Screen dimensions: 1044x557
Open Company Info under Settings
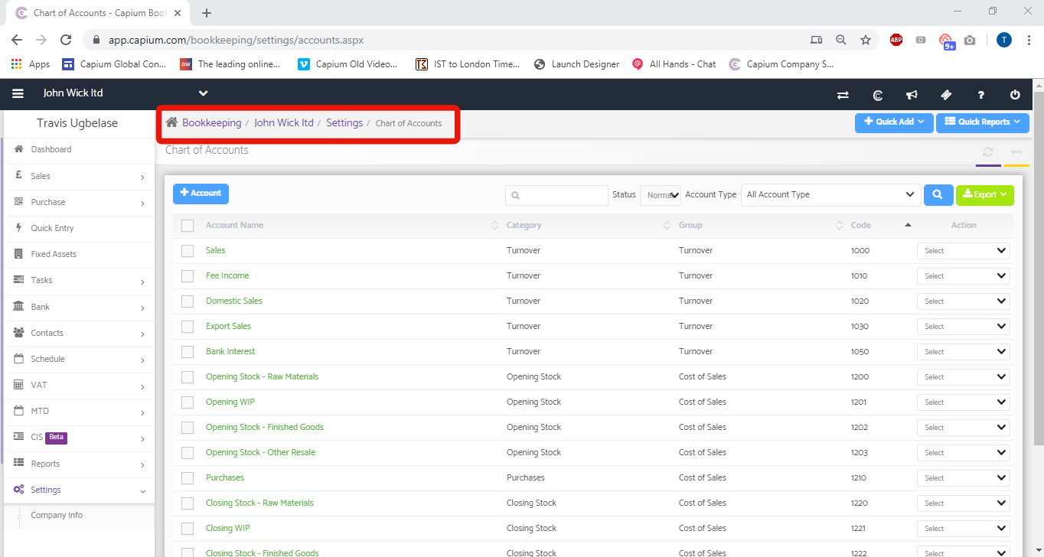tap(57, 515)
